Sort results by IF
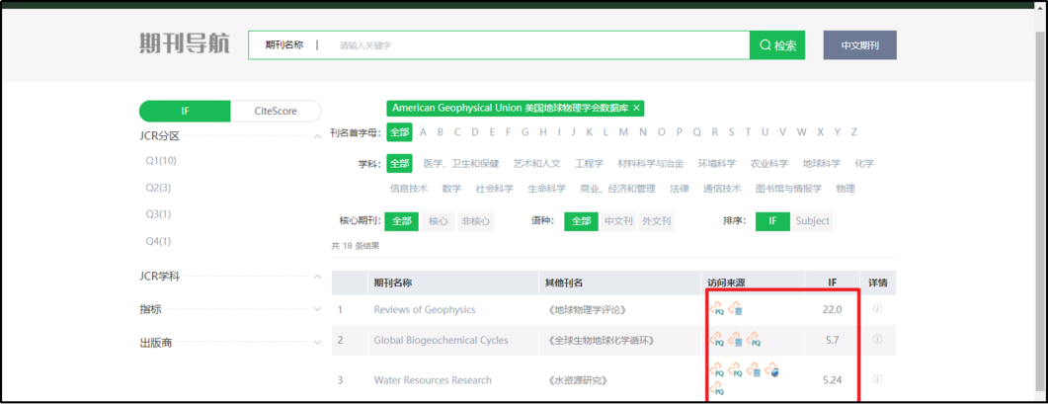This screenshot has width=1048, height=404. 772,220
